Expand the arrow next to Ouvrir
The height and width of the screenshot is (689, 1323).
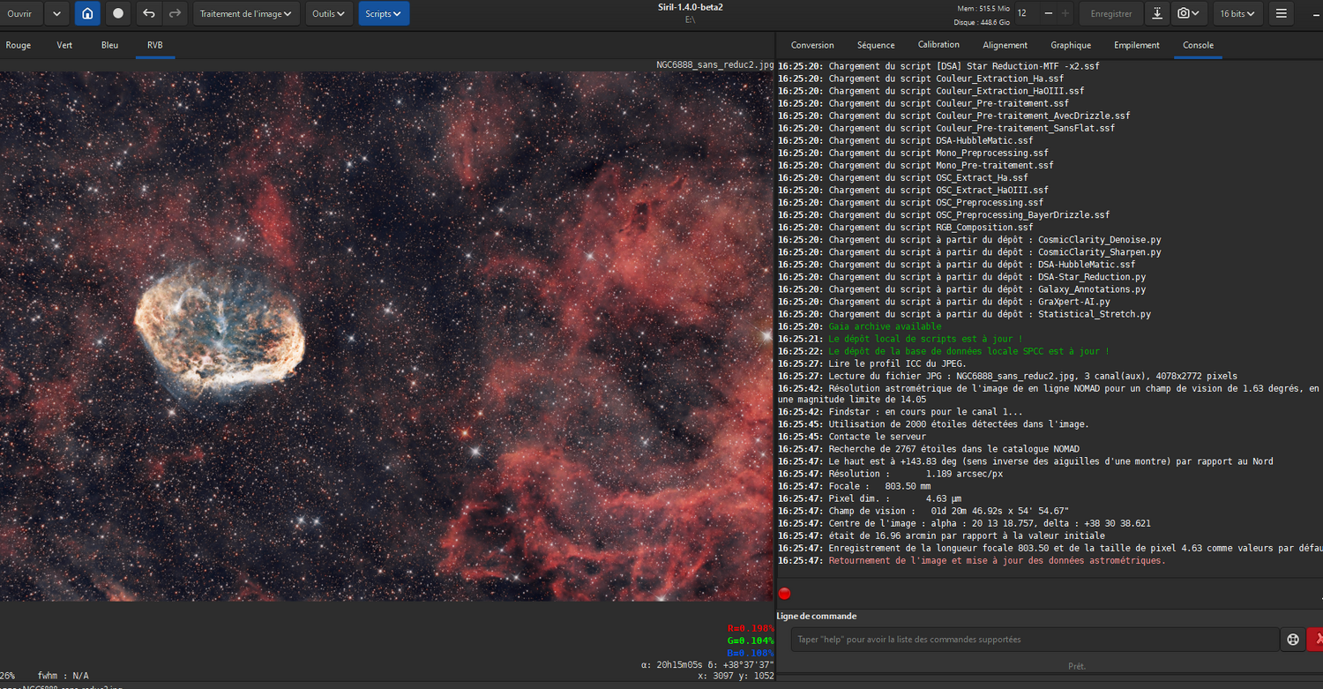(x=56, y=13)
